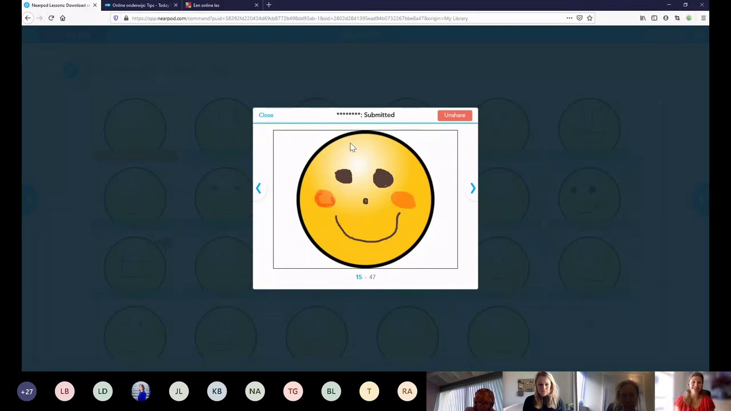The height and width of the screenshot is (411, 731).
Task: Click the '15' submission counter
Action: click(359, 277)
